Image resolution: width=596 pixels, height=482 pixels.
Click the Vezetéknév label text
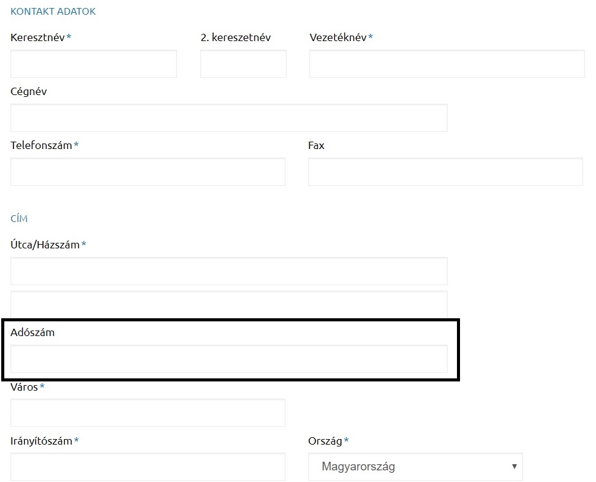(337, 37)
